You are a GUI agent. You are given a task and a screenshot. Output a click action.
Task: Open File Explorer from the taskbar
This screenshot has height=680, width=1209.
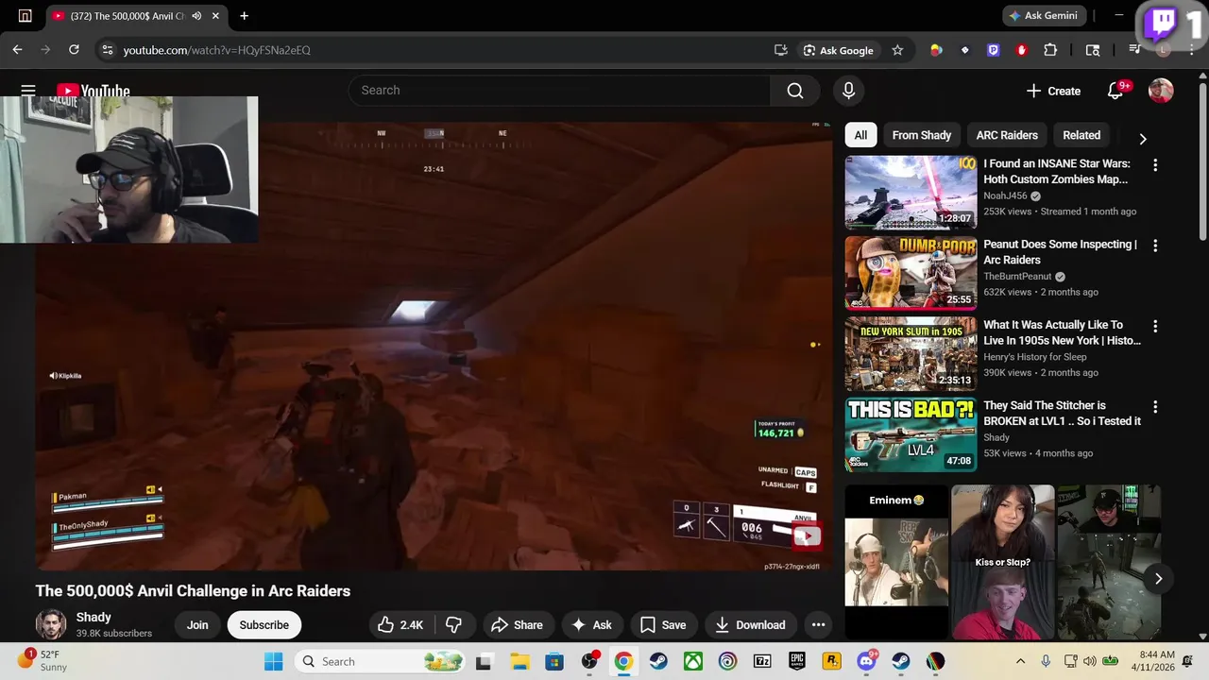519,661
